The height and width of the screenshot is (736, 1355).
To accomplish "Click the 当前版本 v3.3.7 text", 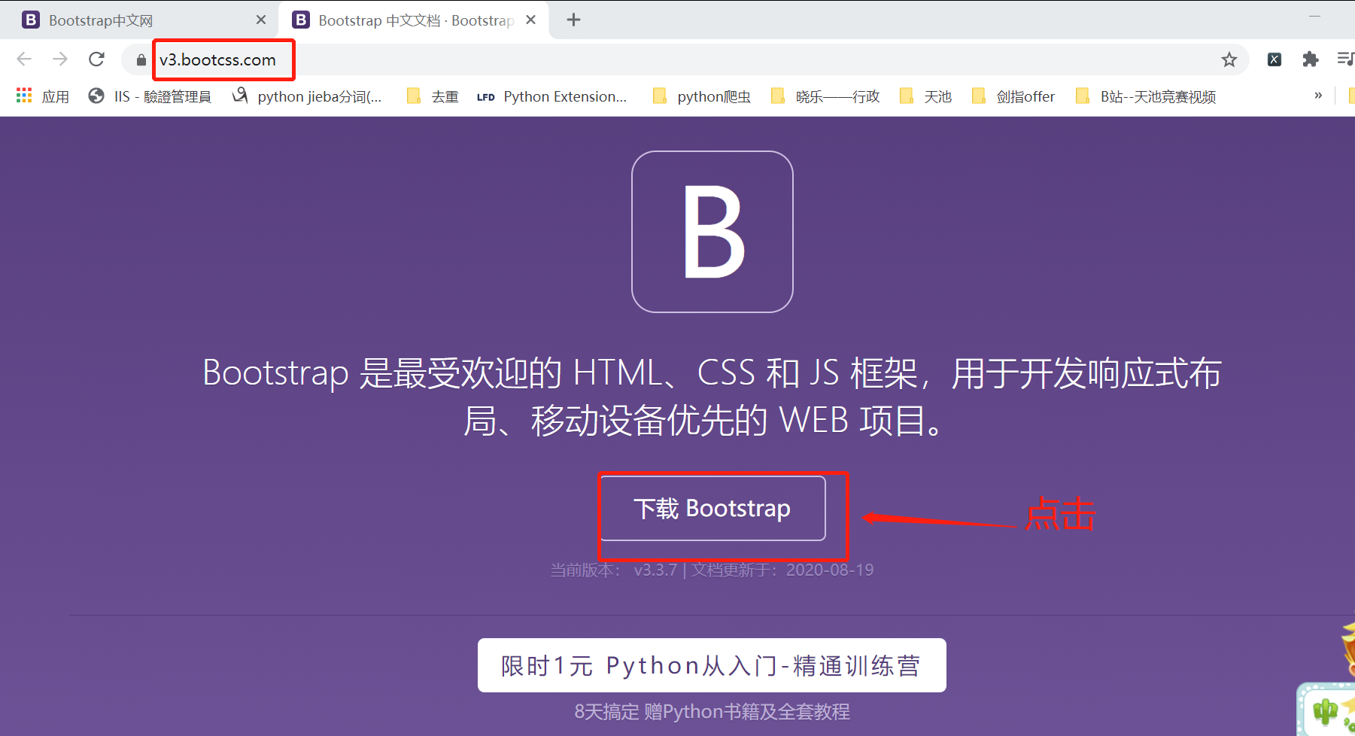I will pyautogui.click(x=712, y=570).
